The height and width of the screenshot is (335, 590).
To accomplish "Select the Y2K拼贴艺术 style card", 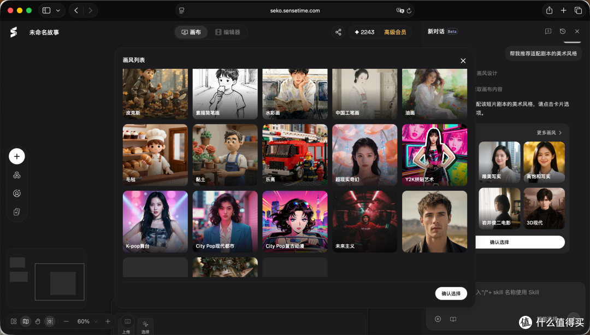I will pyautogui.click(x=434, y=155).
